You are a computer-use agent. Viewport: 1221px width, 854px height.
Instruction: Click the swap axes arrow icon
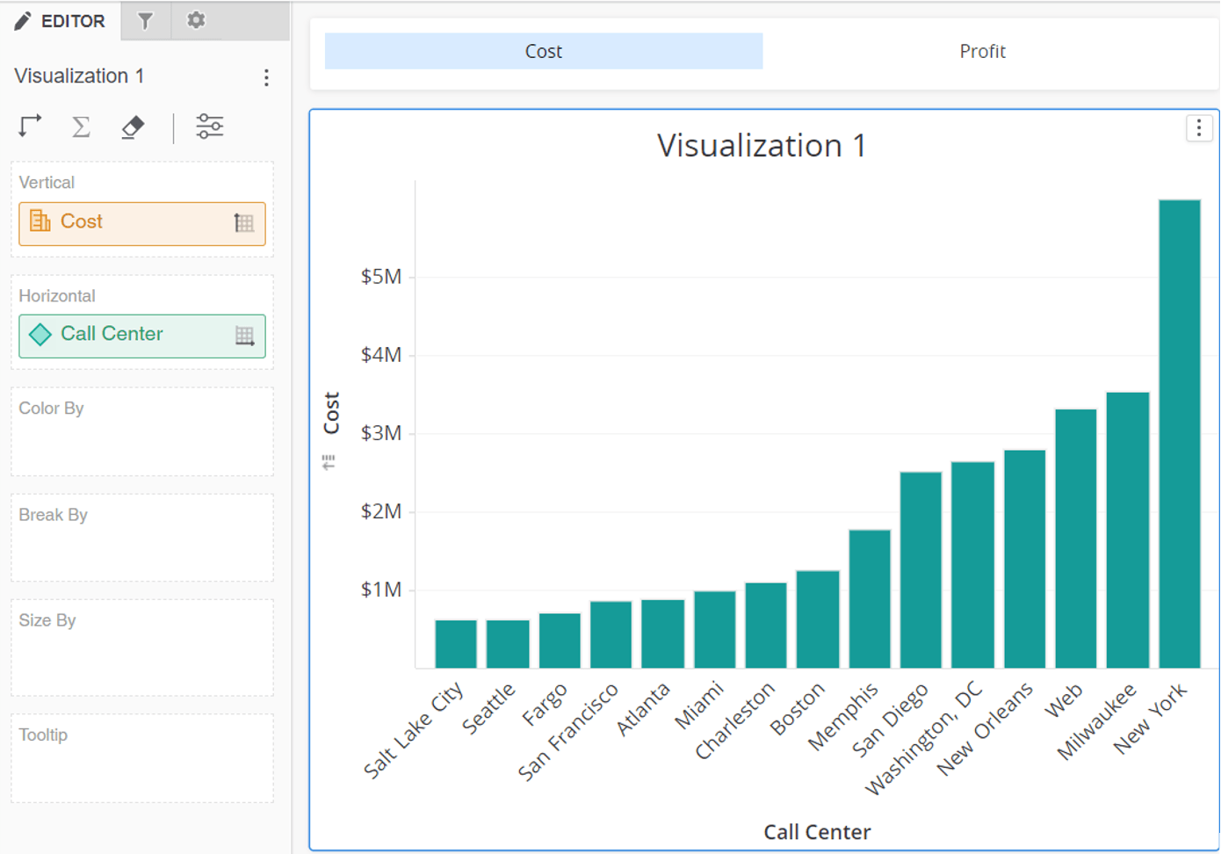click(x=30, y=127)
